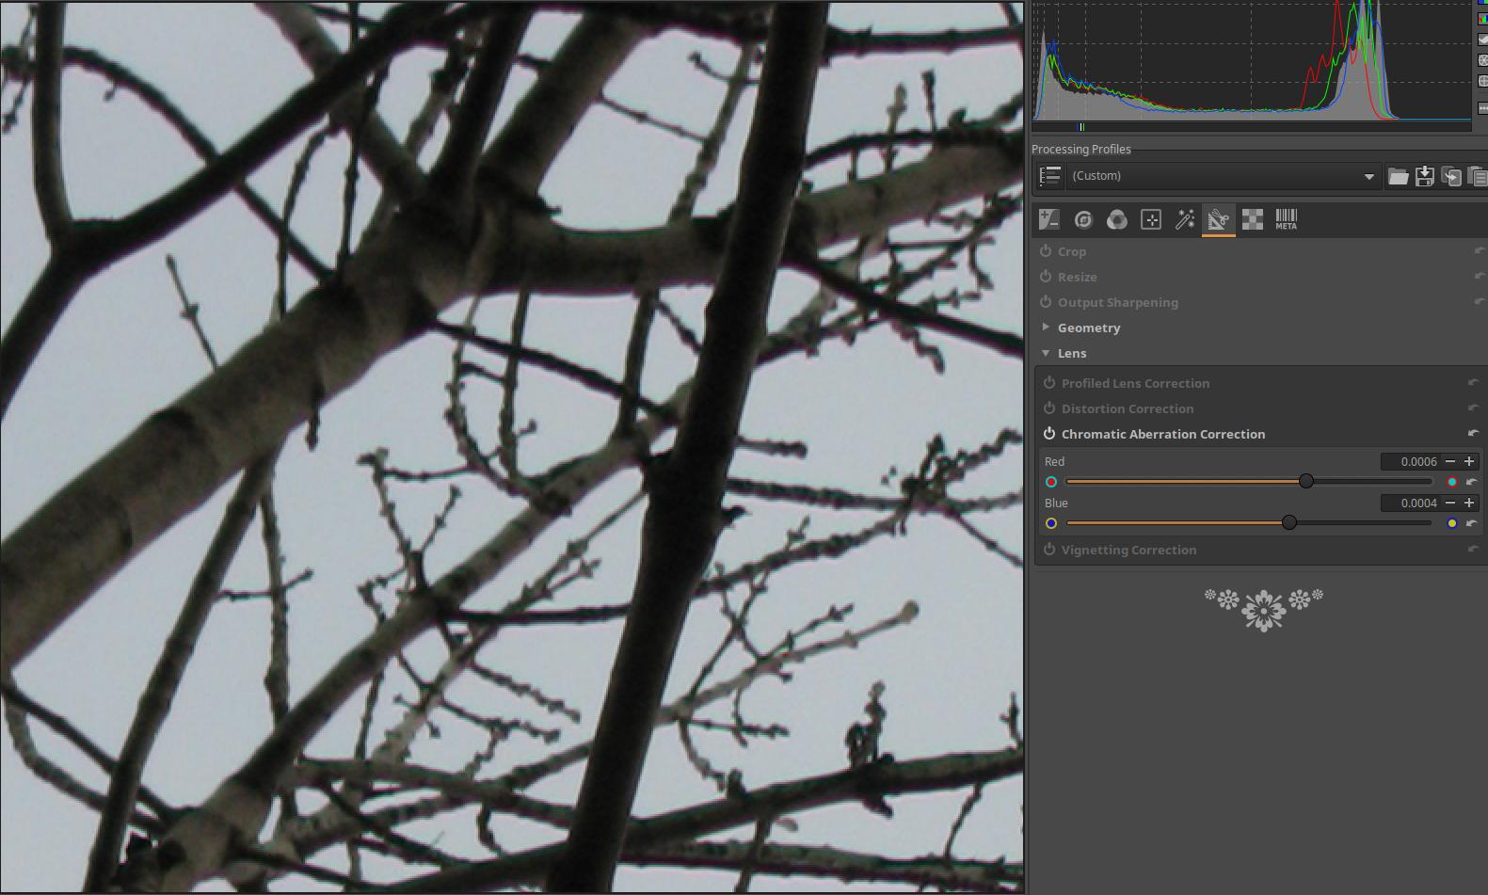Viewport: 1488px width, 895px height.
Task: Open the (Custom) processing profile dropdown
Action: click(x=1224, y=176)
